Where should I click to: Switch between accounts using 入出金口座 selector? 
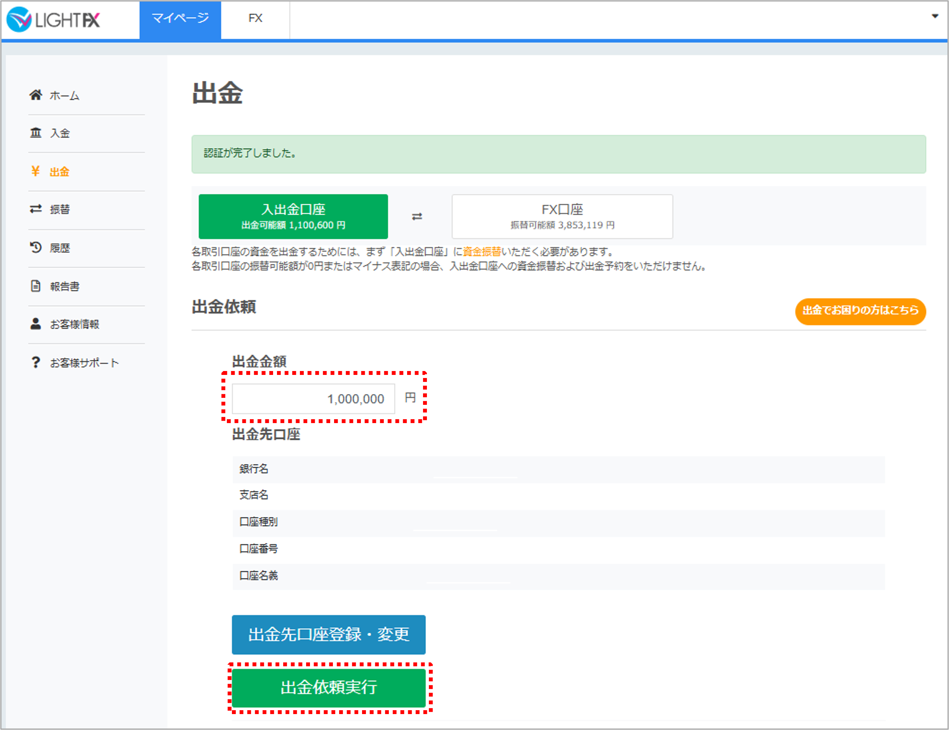[294, 216]
